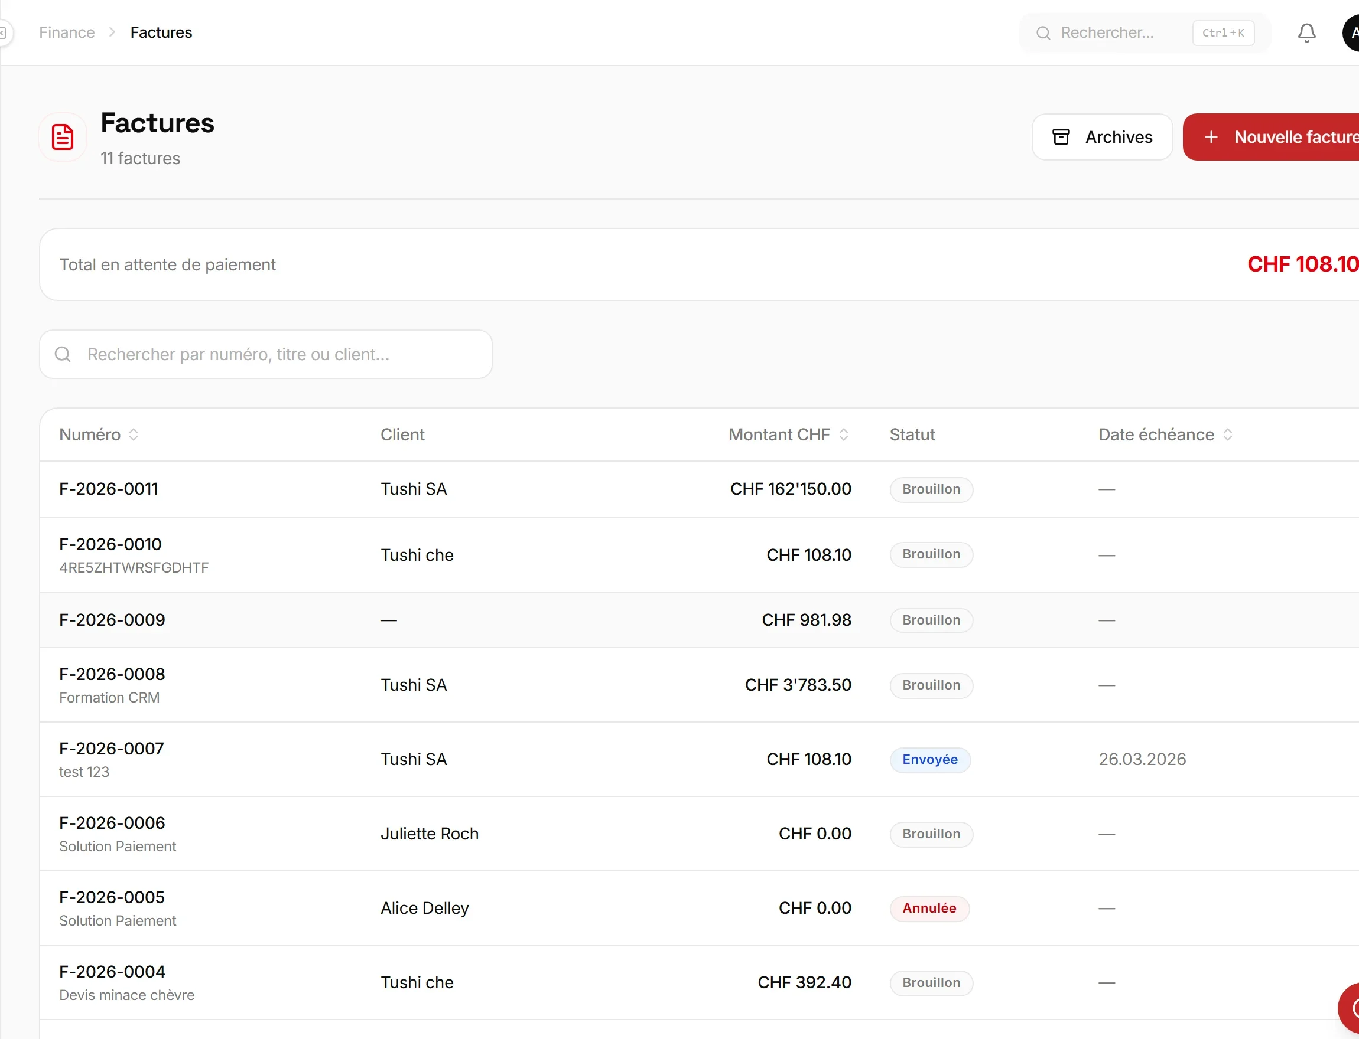
Task: Click the subtitle 4RE5ZHTWRSFGDHTF
Action: (134, 568)
